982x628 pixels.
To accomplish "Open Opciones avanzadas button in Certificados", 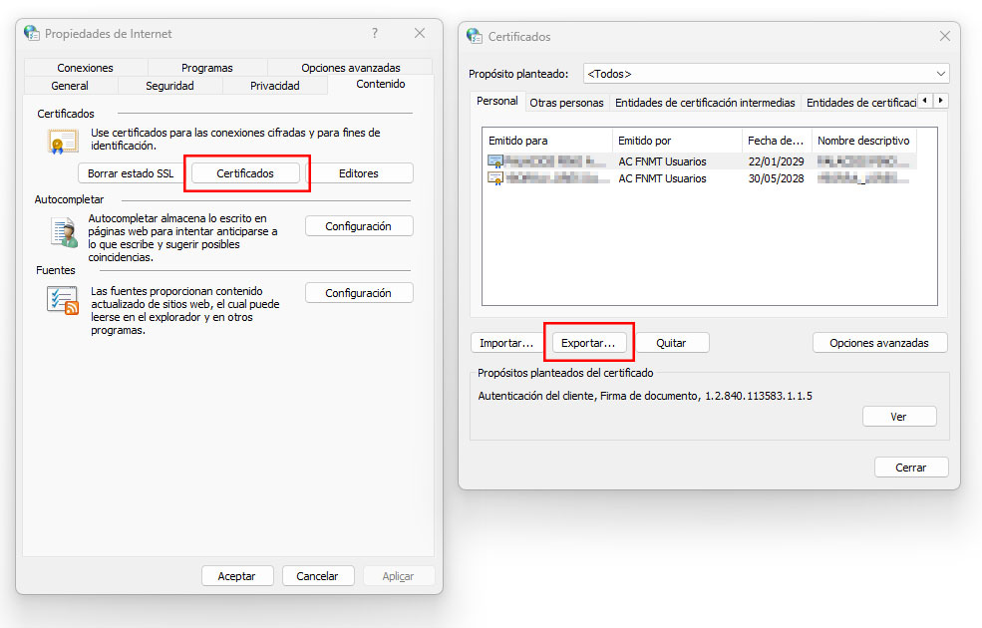I will coord(879,343).
